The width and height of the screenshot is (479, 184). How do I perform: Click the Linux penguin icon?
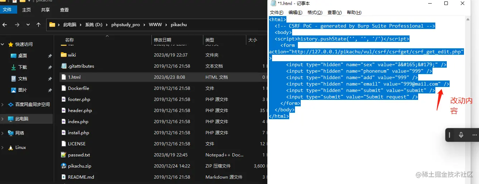pyautogui.click(x=10, y=147)
